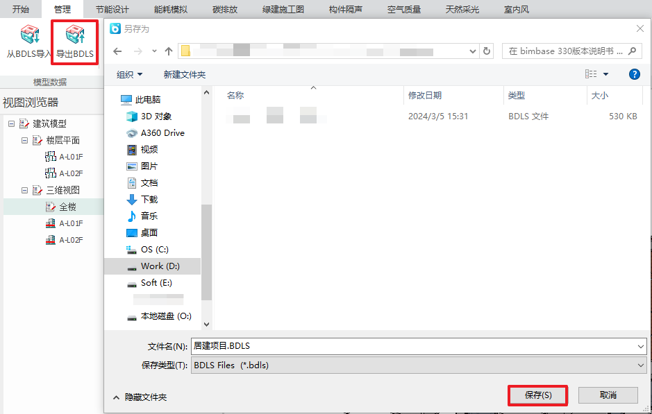Switch to the 室内风 ribbon tab
The image size is (652, 414).
click(517, 9)
